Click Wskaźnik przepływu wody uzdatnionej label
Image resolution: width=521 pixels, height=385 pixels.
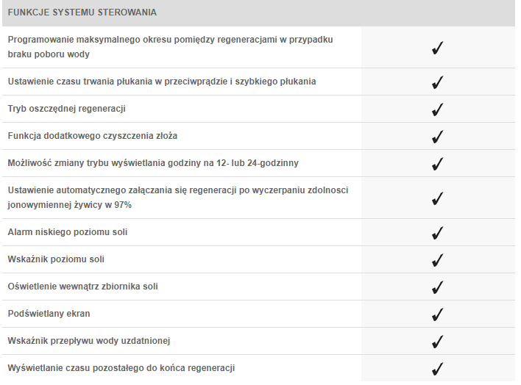89,341
